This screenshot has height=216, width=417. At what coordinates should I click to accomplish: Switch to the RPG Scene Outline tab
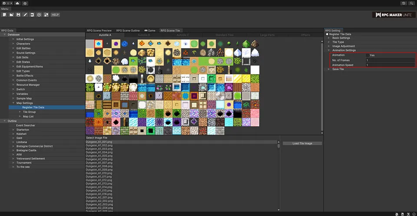click(x=128, y=30)
